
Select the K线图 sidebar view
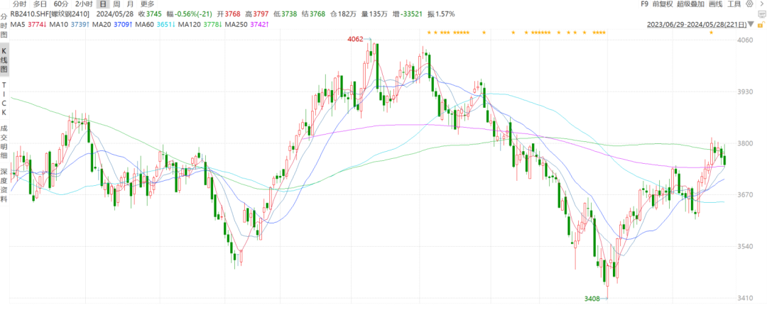point(4,61)
